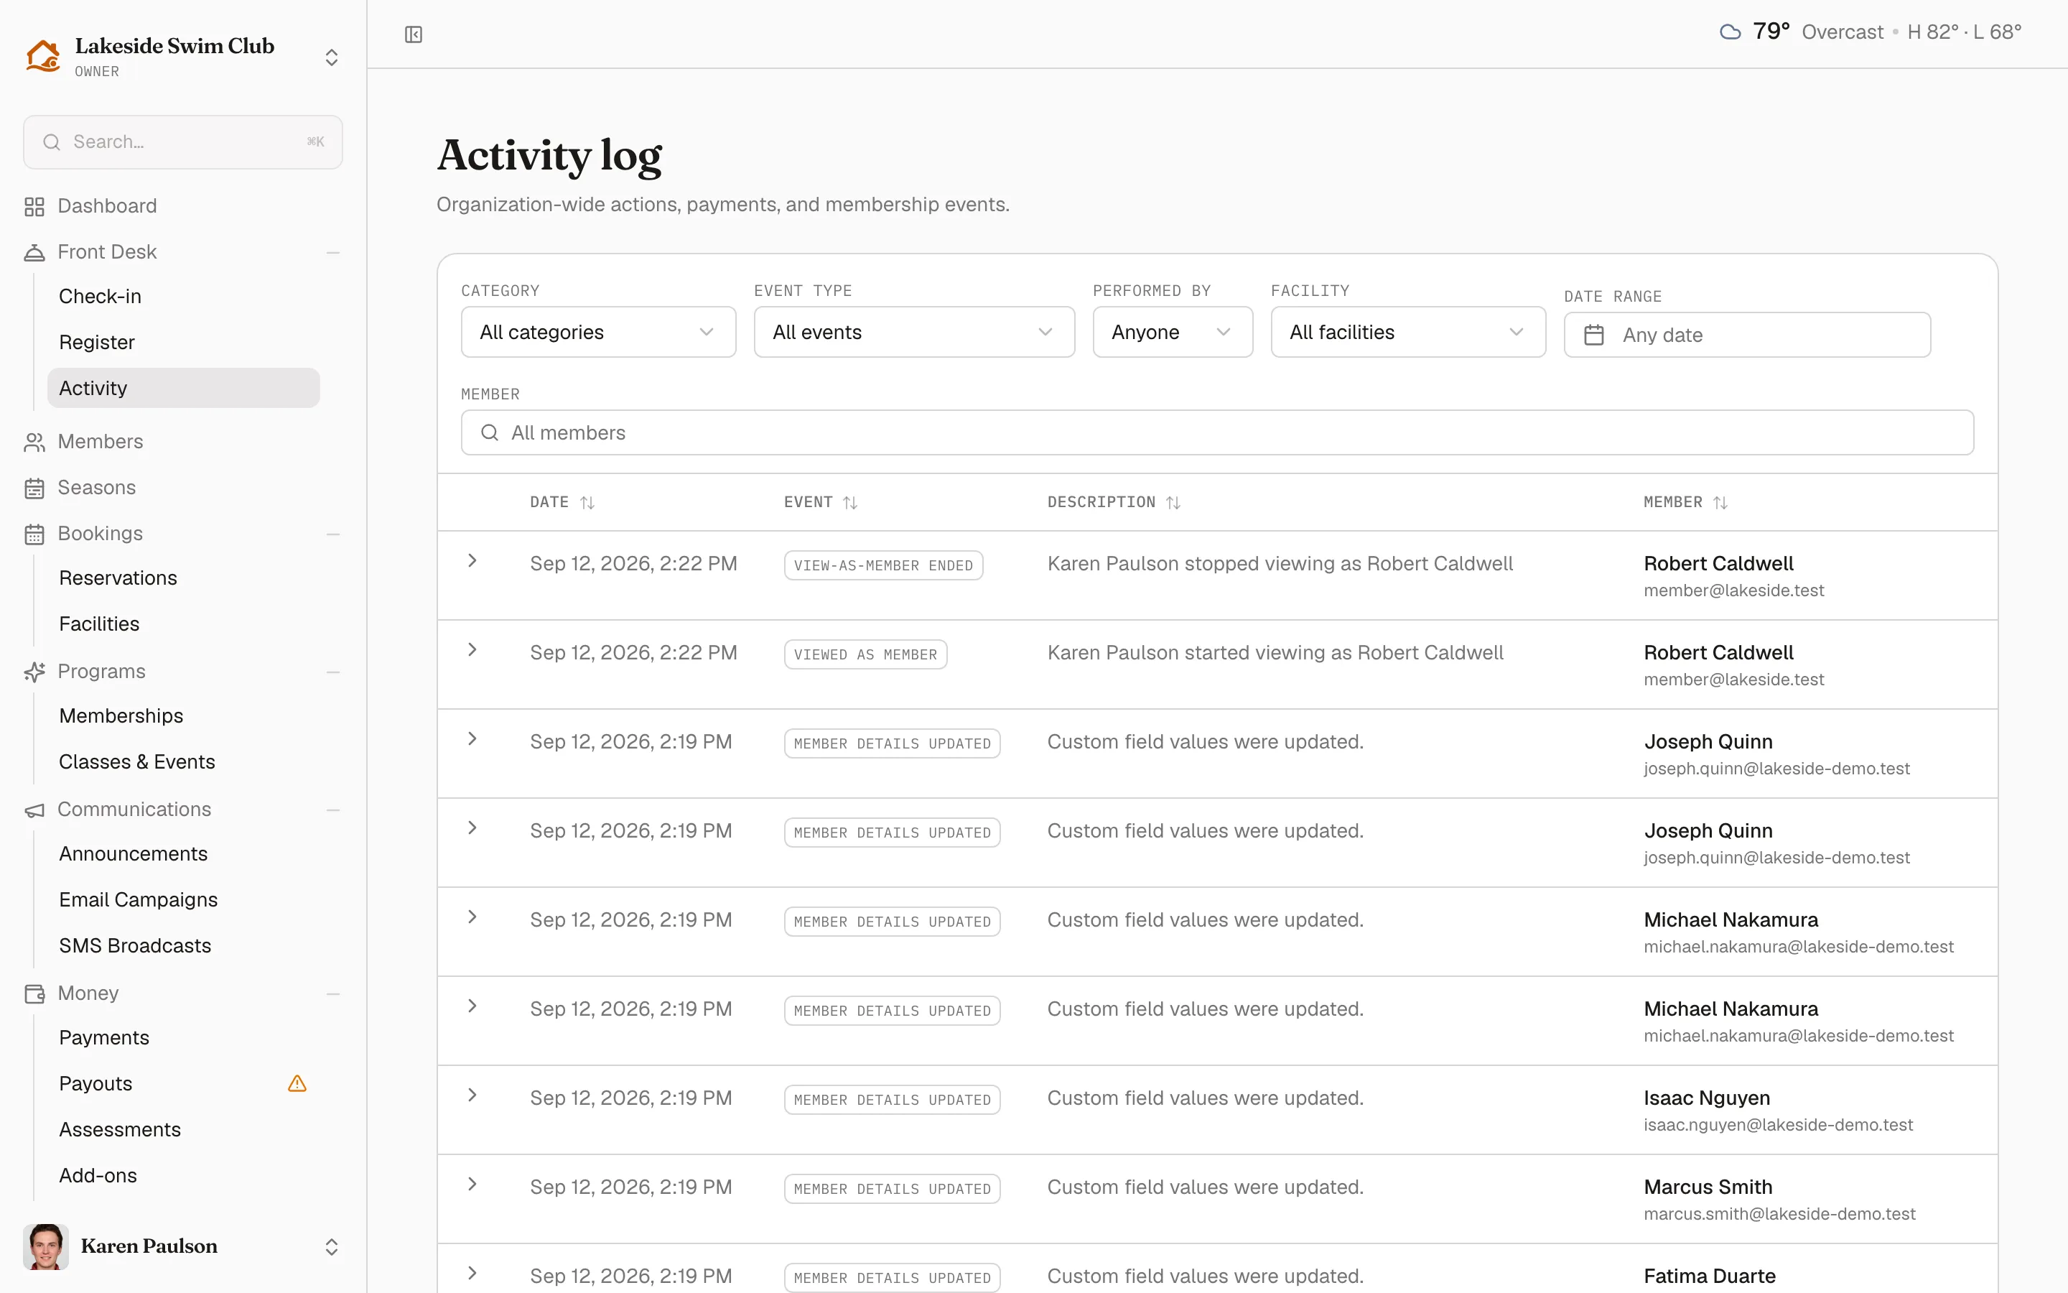Click isaac.nguyen@lakeside-demo.test email
The width and height of the screenshot is (2068, 1293).
pyautogui.click(x=1779, y=1124)
